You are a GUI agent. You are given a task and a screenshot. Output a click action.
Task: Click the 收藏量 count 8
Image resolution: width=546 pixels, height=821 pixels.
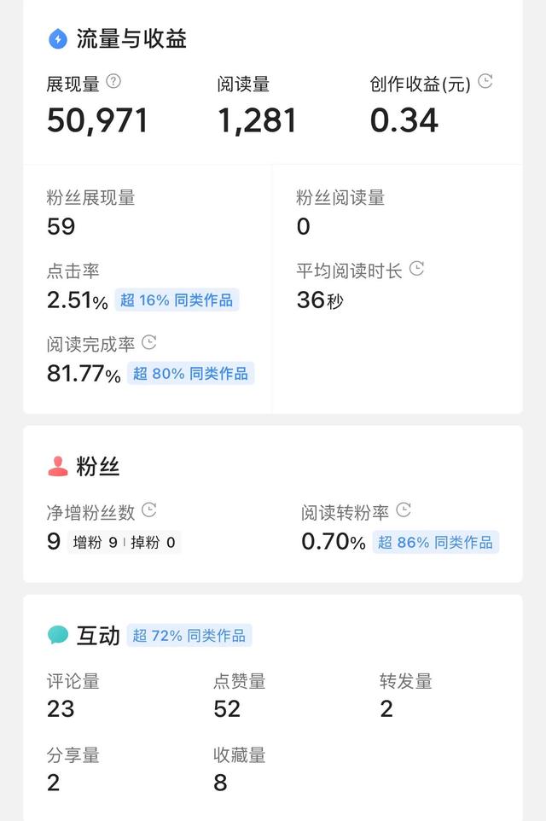click(x=220, y=783)
